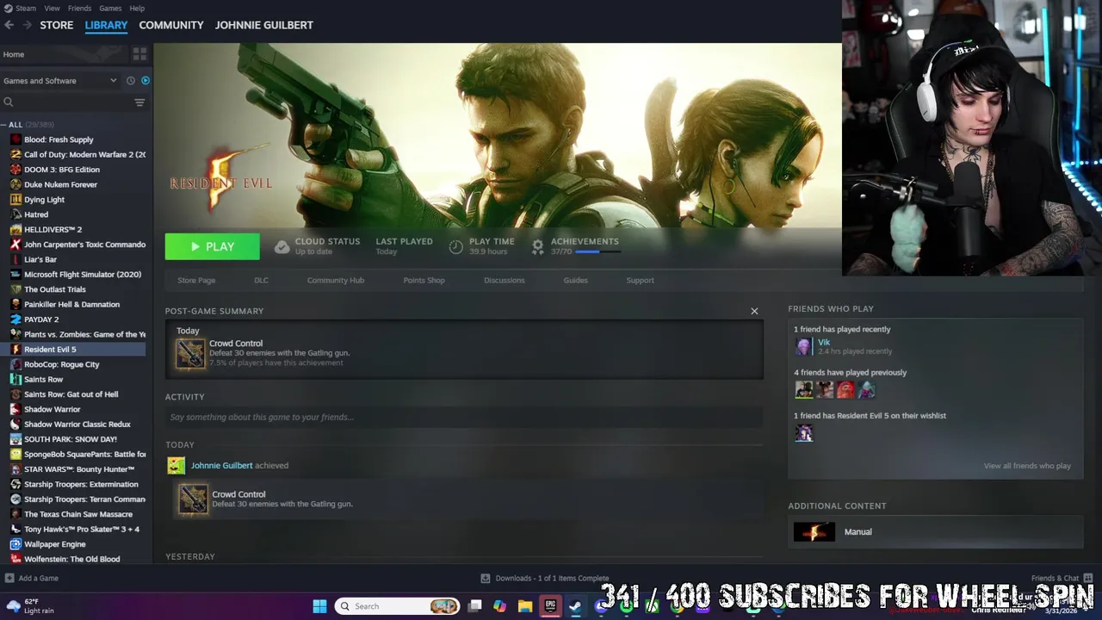Click the PAYDAY 2 game icon

tap(15, 319)
